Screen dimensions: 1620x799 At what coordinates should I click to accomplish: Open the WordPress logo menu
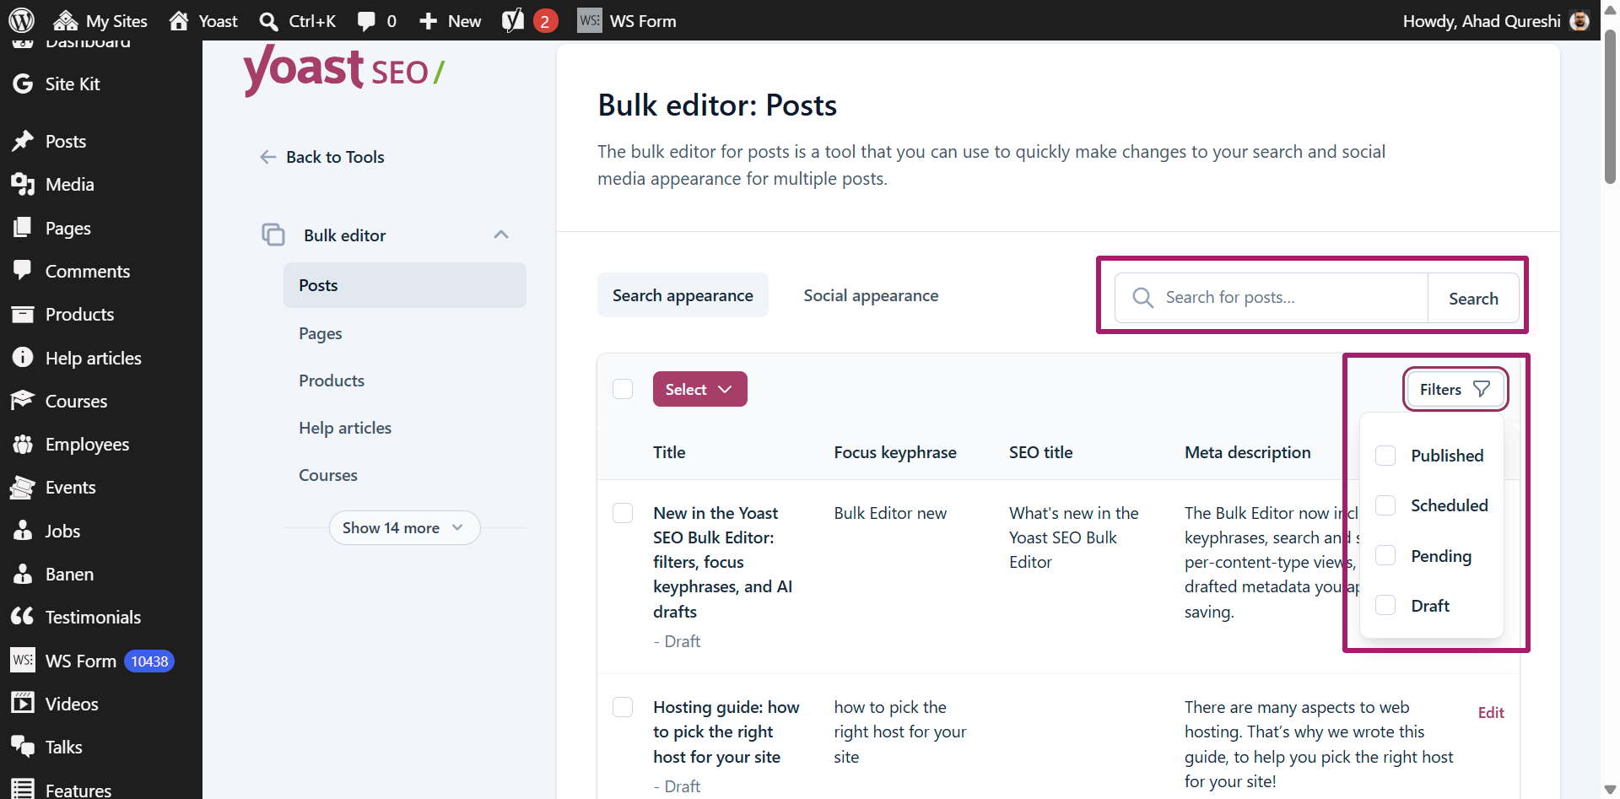coord(21,20)
